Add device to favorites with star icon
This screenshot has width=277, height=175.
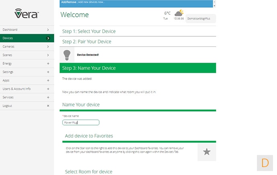tap(207, 152)
